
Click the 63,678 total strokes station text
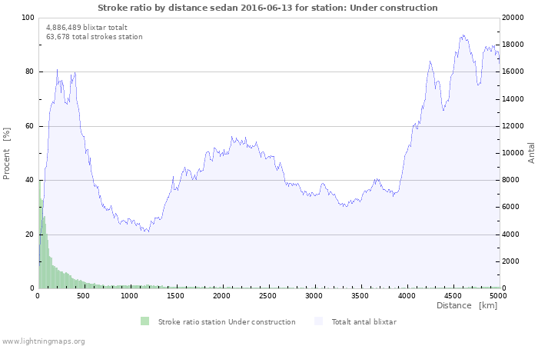(x=94, y=36)
